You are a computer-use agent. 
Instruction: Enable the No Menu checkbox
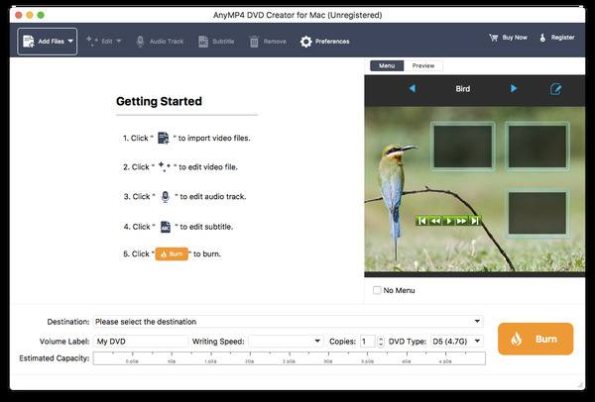tap(377, 290)
